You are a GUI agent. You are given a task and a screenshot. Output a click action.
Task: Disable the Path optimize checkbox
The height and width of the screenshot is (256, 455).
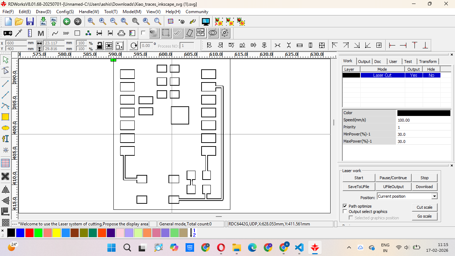(x=345, y=206)
